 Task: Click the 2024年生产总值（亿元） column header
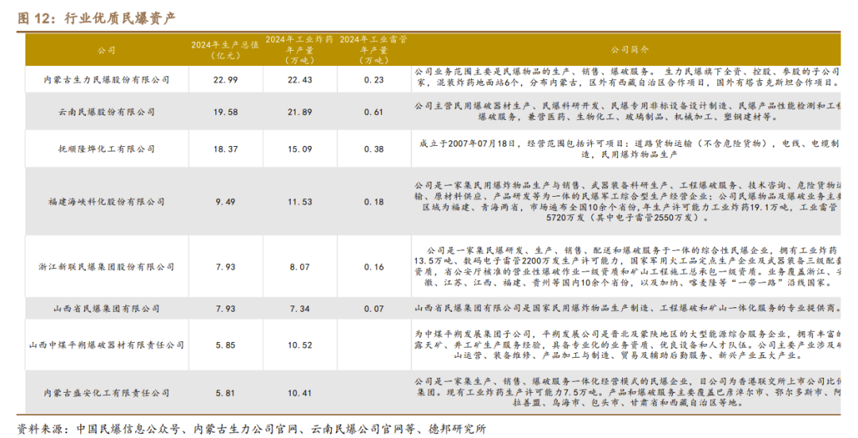225,50
